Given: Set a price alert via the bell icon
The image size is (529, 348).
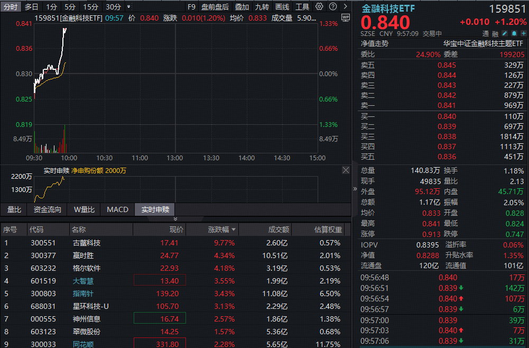Looking at the screenshot, I should click(x=514, y=33).
